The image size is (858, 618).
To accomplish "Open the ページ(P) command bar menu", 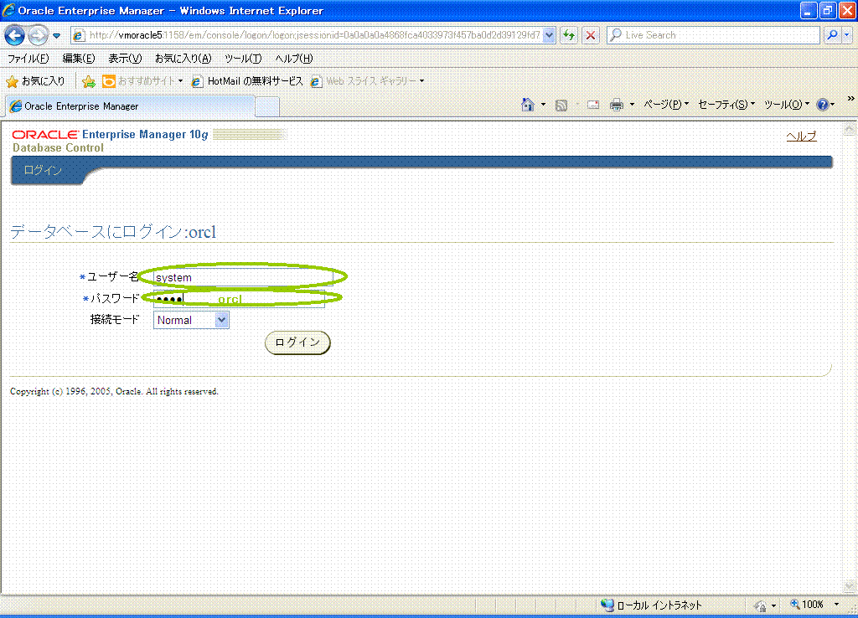I will click(x=666, y=105).
